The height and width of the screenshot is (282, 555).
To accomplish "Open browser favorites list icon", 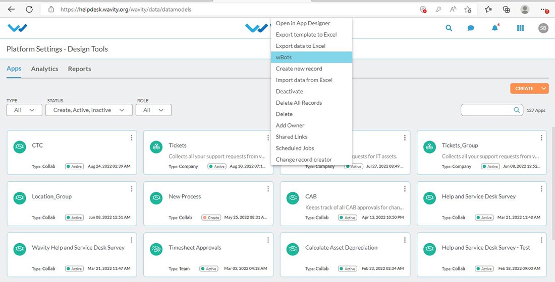I will (488, 10).
